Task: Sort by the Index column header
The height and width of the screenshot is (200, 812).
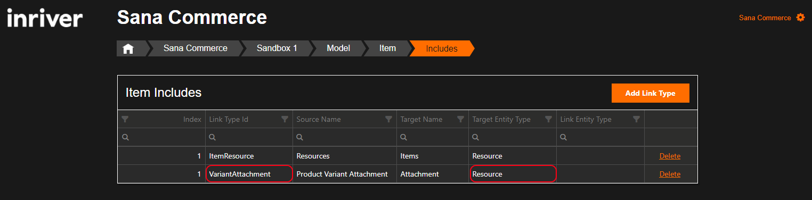Action: coord(192,119)
